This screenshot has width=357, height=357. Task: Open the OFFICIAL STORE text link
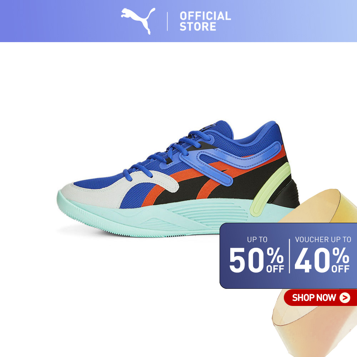[x=205, y=21]
